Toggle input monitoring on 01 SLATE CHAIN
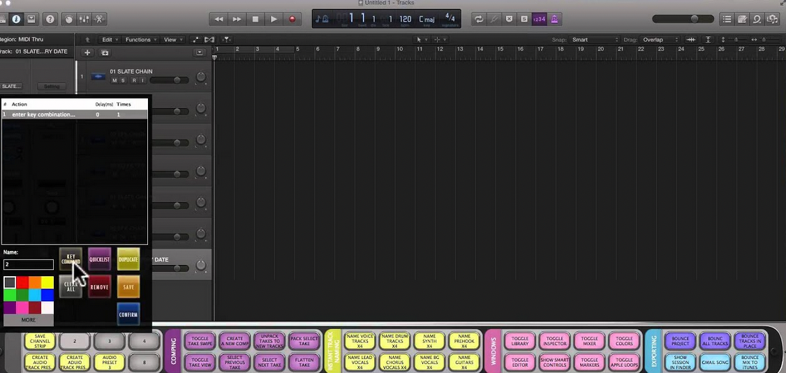The image size is (786, 373). coord(142,81)
